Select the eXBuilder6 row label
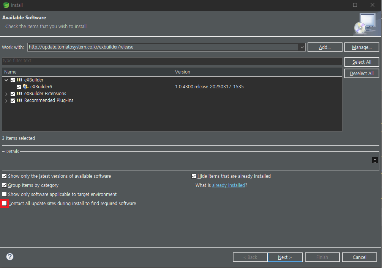Image resolution: width=382 pixels, height=268 pixels. pyautogui.click(x=41, y=86)
